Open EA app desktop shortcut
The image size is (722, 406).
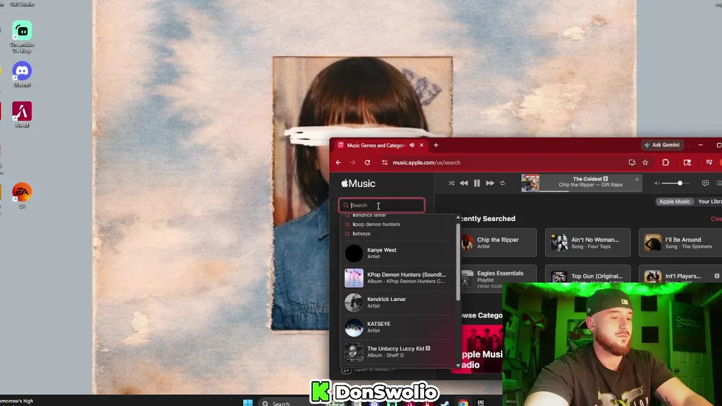click(22, 196)
